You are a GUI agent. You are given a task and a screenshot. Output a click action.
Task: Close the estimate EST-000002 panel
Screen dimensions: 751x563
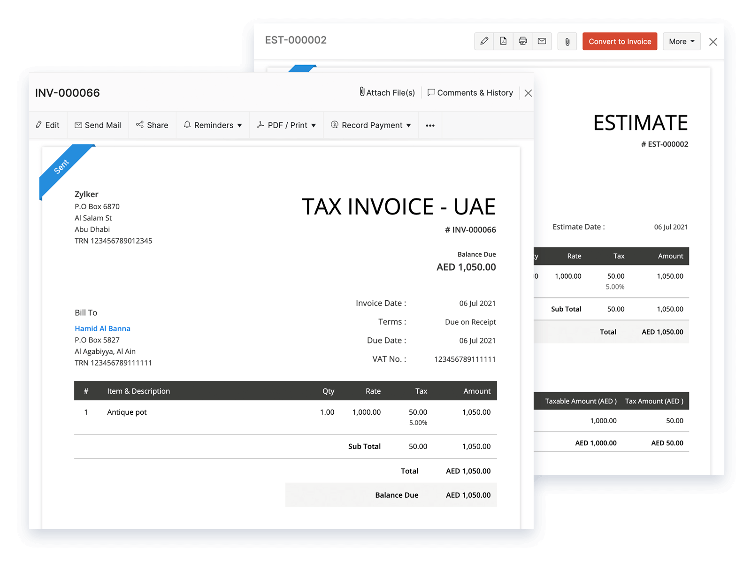[x=713, y=42]
